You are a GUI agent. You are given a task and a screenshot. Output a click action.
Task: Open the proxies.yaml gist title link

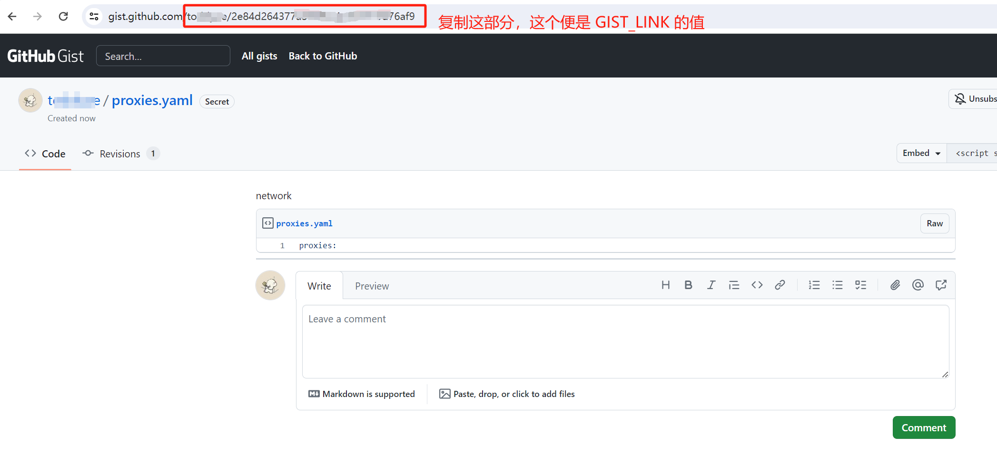(x=152, y=100)
